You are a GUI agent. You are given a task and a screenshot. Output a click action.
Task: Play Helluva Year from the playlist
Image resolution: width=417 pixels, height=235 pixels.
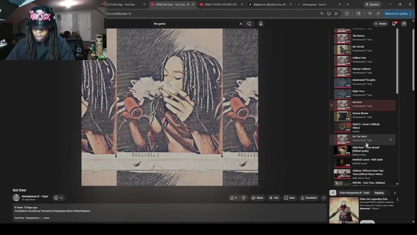point(363,60)
